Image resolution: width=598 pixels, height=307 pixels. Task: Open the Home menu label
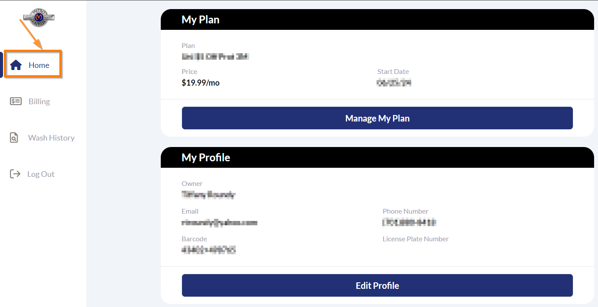39,65
